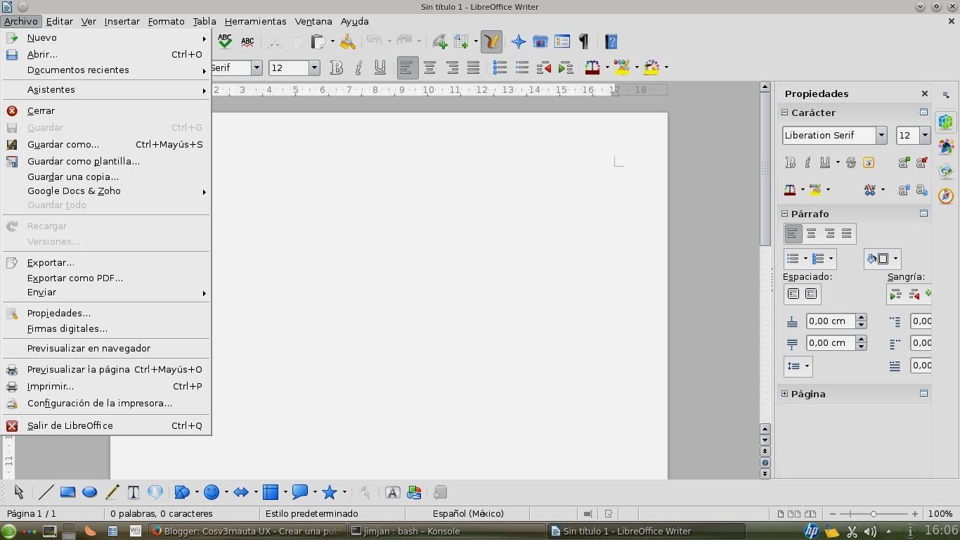This screenshot has width=960, height=540.
Task: Click font color icon in formatting toolbar
Action: point(592,67)
